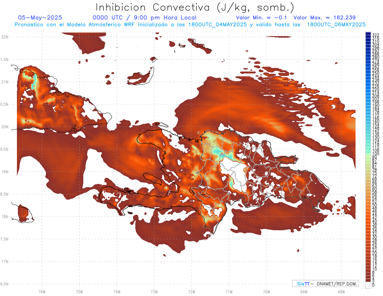Click the "0.5N" latitude label
The image size is (383, 296).
[4, 104]
